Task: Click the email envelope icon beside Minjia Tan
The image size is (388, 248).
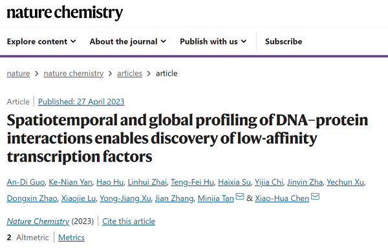Action: pos(240,196)
